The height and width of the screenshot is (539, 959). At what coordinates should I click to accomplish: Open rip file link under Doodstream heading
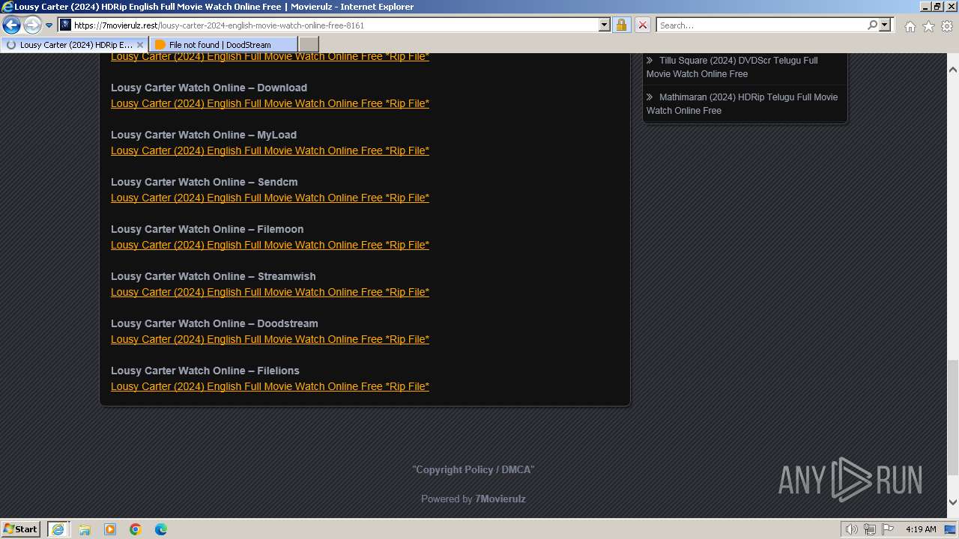click(x=270, y=339)
